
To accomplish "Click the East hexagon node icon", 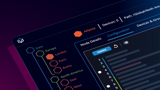I will coord(65,82).
